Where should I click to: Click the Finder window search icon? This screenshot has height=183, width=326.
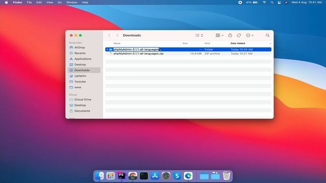[x=267, y=36]
